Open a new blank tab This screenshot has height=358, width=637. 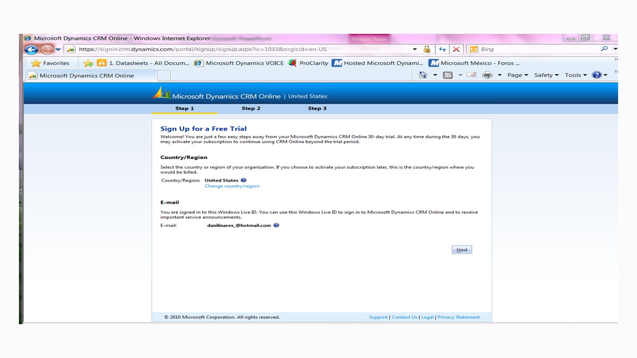click(164, 76)
